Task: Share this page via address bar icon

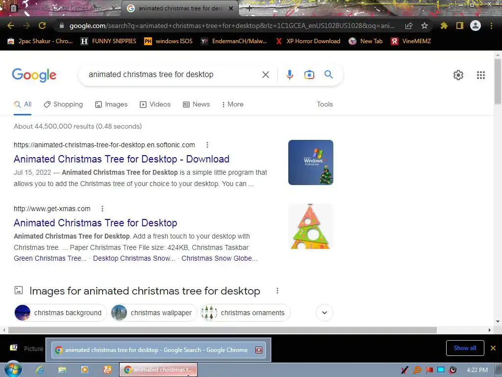Action: 409,26
